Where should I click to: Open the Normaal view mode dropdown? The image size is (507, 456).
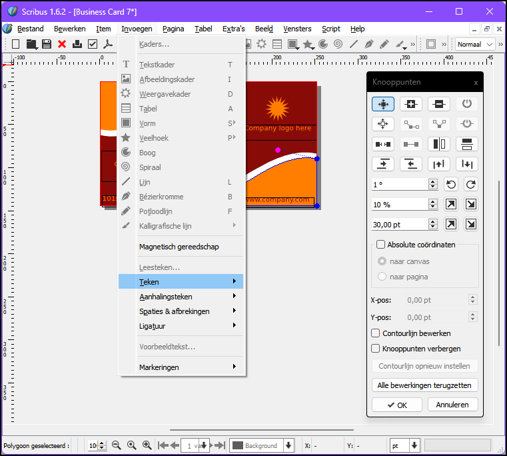pos(475,44)
